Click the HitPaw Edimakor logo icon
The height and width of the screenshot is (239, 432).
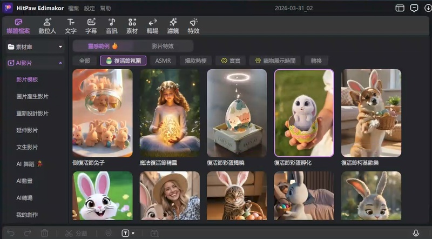point(8,8)
